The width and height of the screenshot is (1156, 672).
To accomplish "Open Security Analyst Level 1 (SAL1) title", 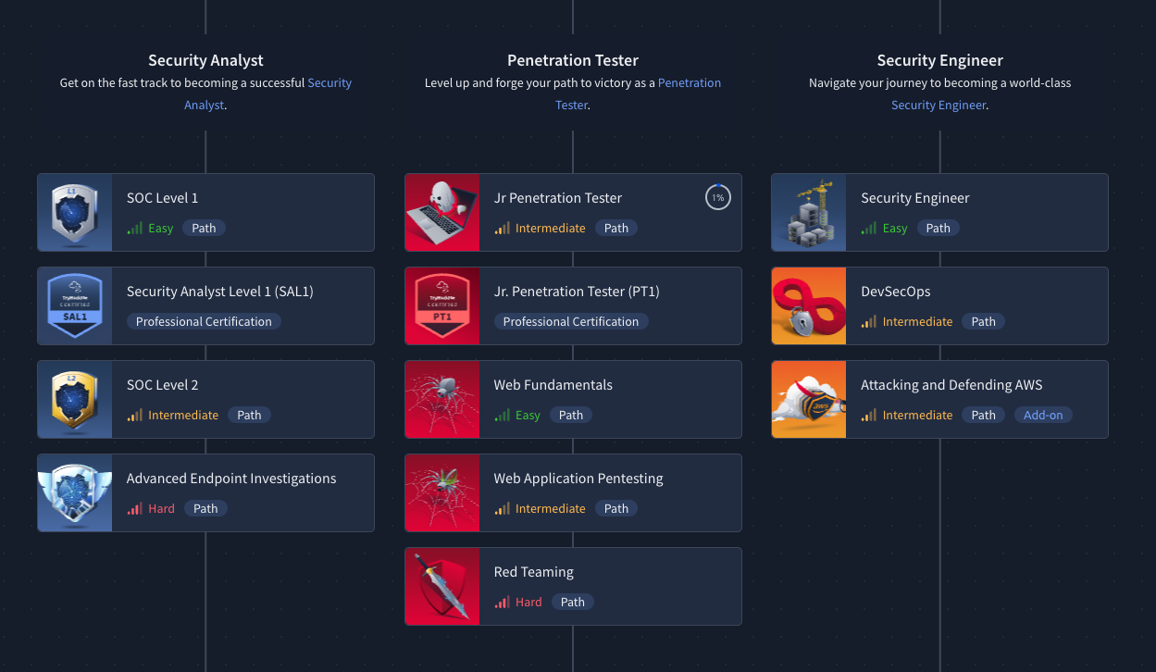I will point(220,292).
